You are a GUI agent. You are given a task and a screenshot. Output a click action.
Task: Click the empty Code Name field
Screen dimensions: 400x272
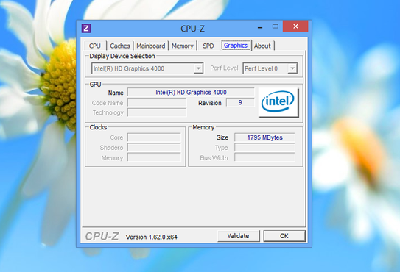(x=157, y=102)
